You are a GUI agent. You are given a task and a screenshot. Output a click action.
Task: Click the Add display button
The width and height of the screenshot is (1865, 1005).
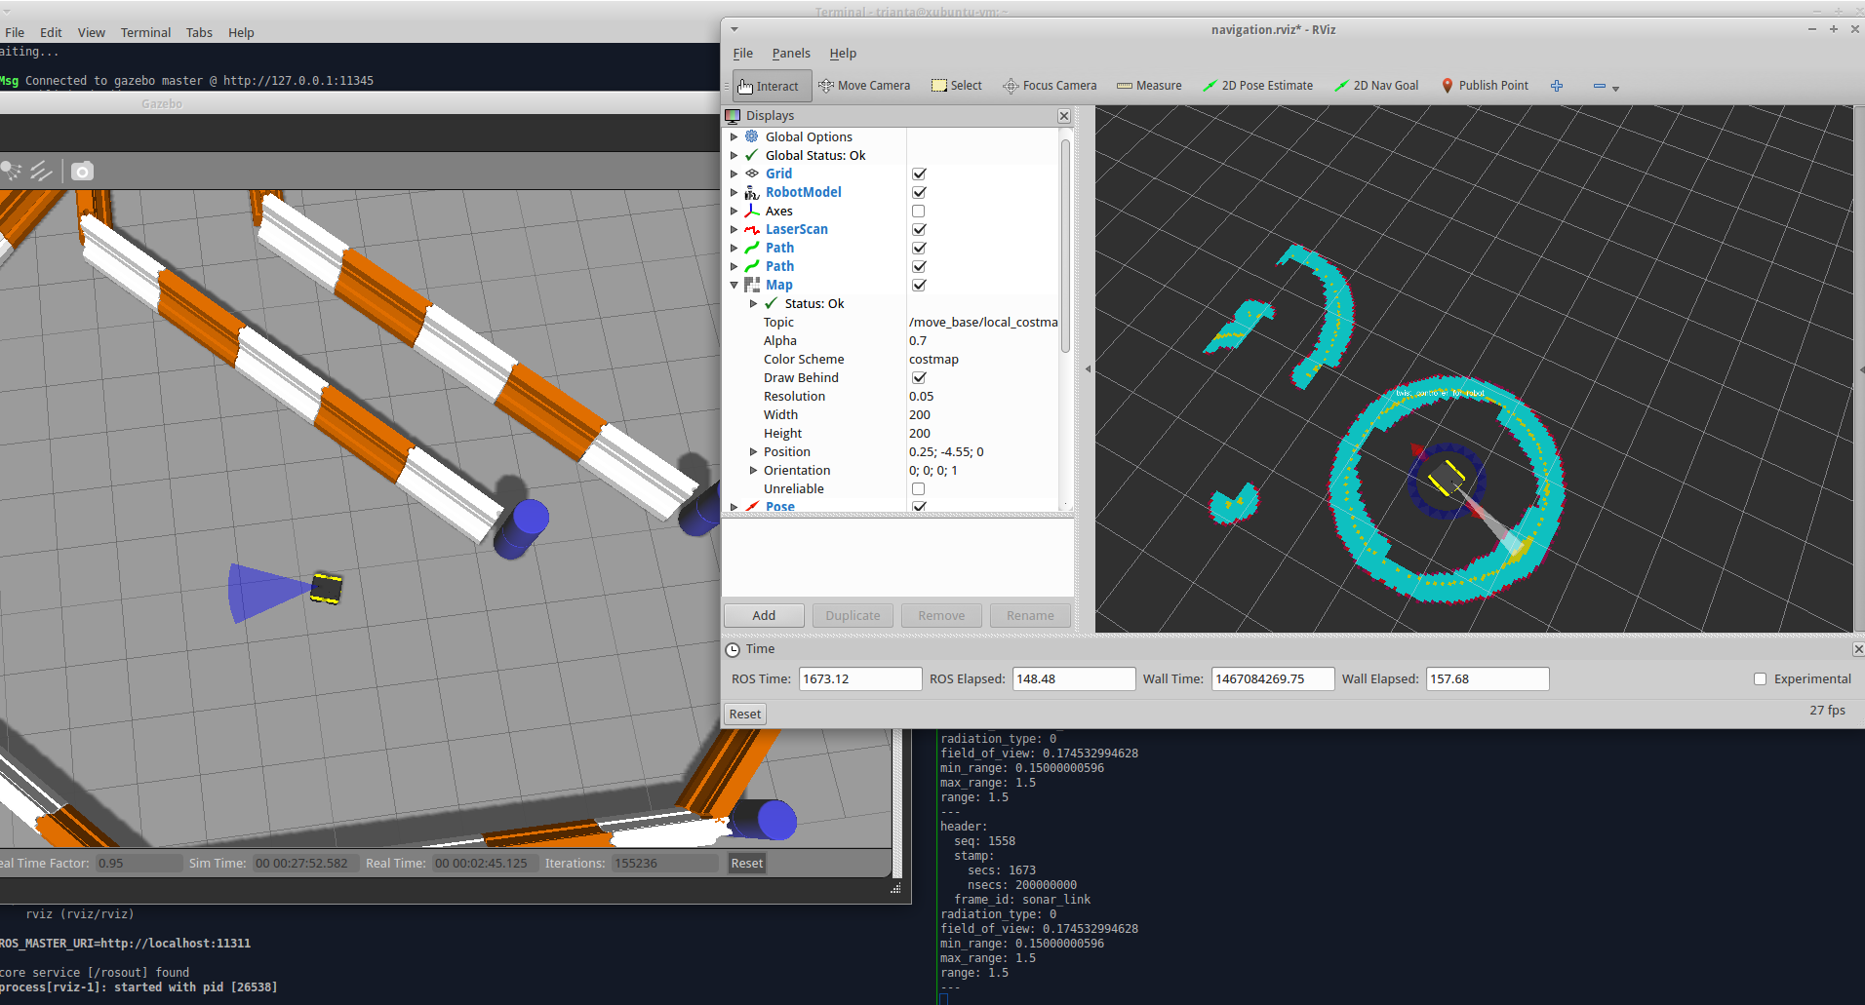(764, 615)
